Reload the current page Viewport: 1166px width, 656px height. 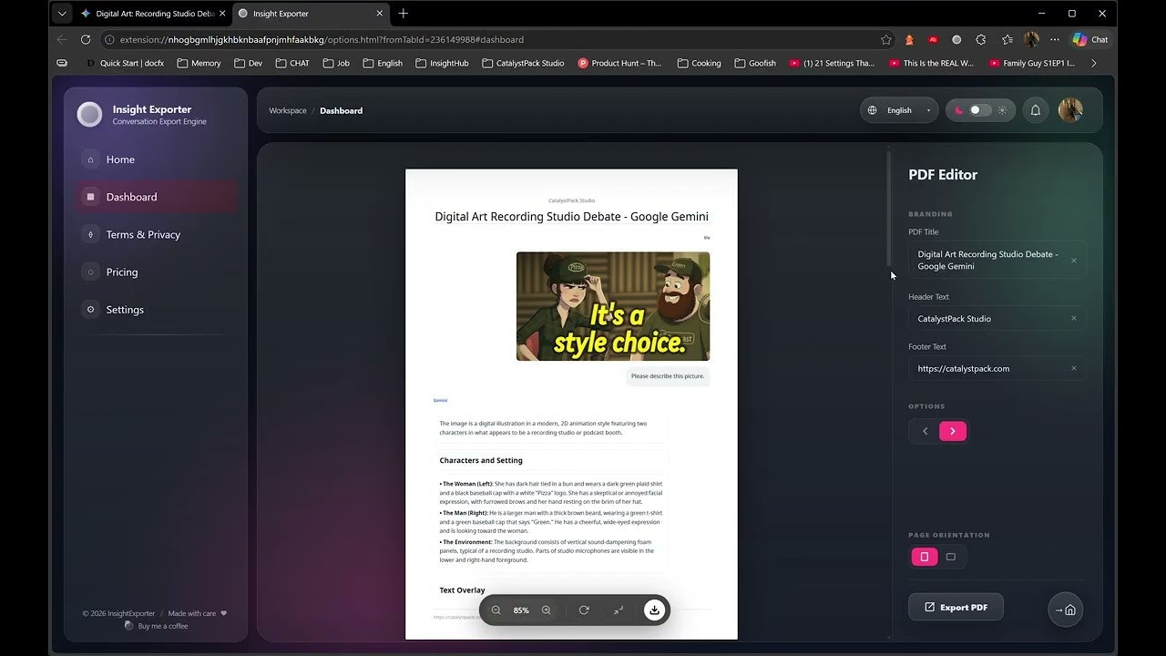[86, 39]
